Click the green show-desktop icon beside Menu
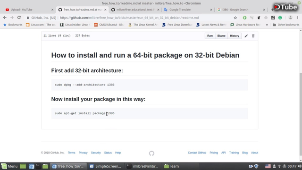This screenshot has width=302, height=170. click(23, 166)
